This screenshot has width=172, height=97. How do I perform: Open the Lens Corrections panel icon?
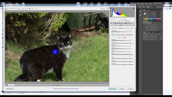[122, 23]
